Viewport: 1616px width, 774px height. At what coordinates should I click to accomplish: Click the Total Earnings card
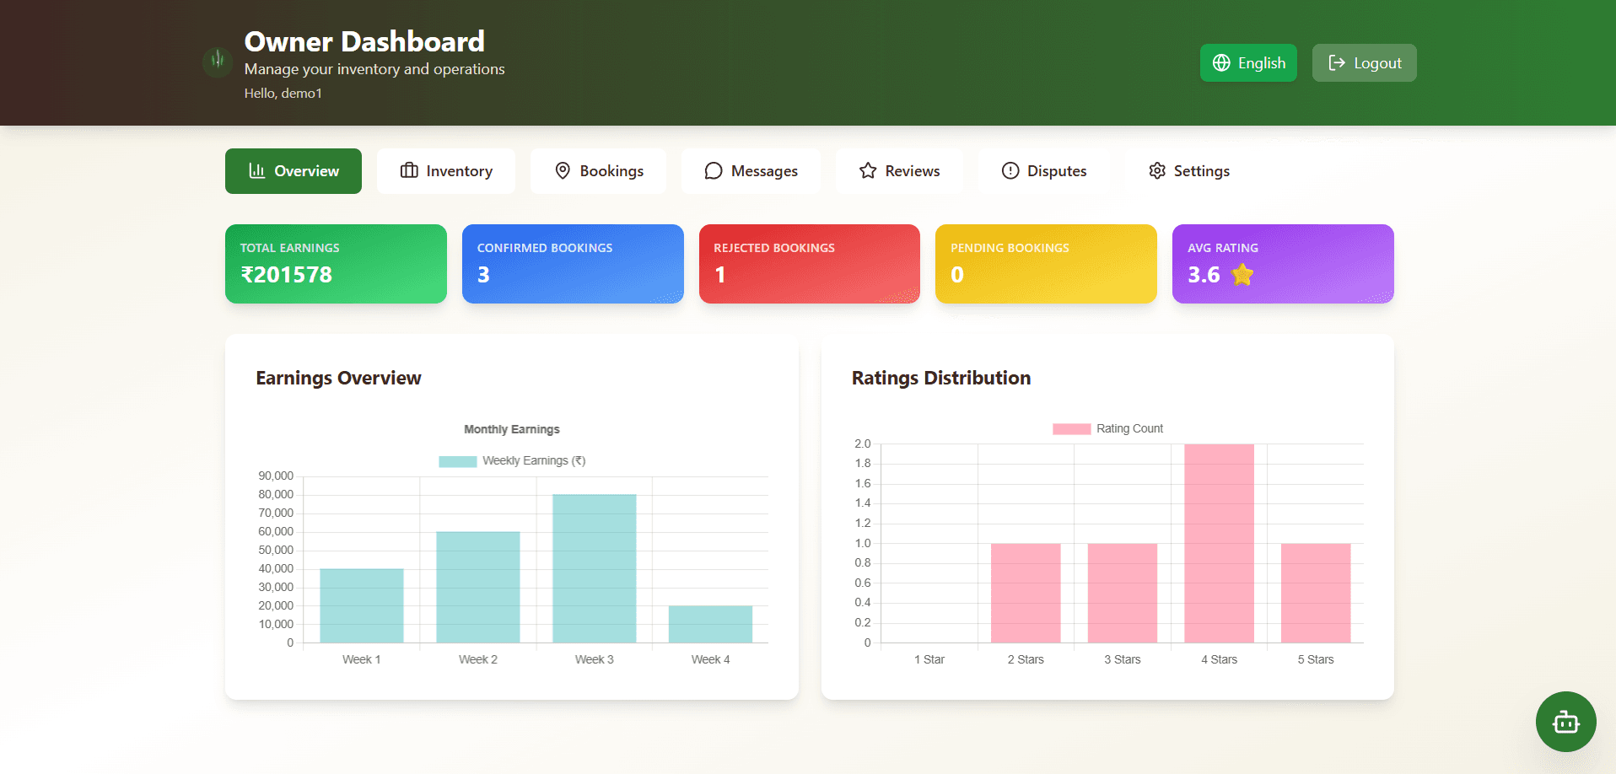336,264
